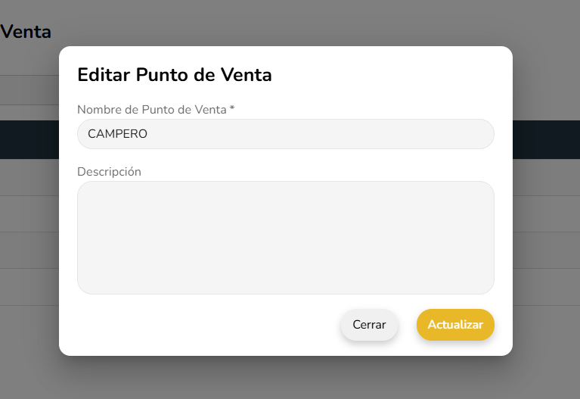Click the "Editar Punto de Venta" dialog title
The width and height of the screenshot is (580, 399).
coord(175,75)
